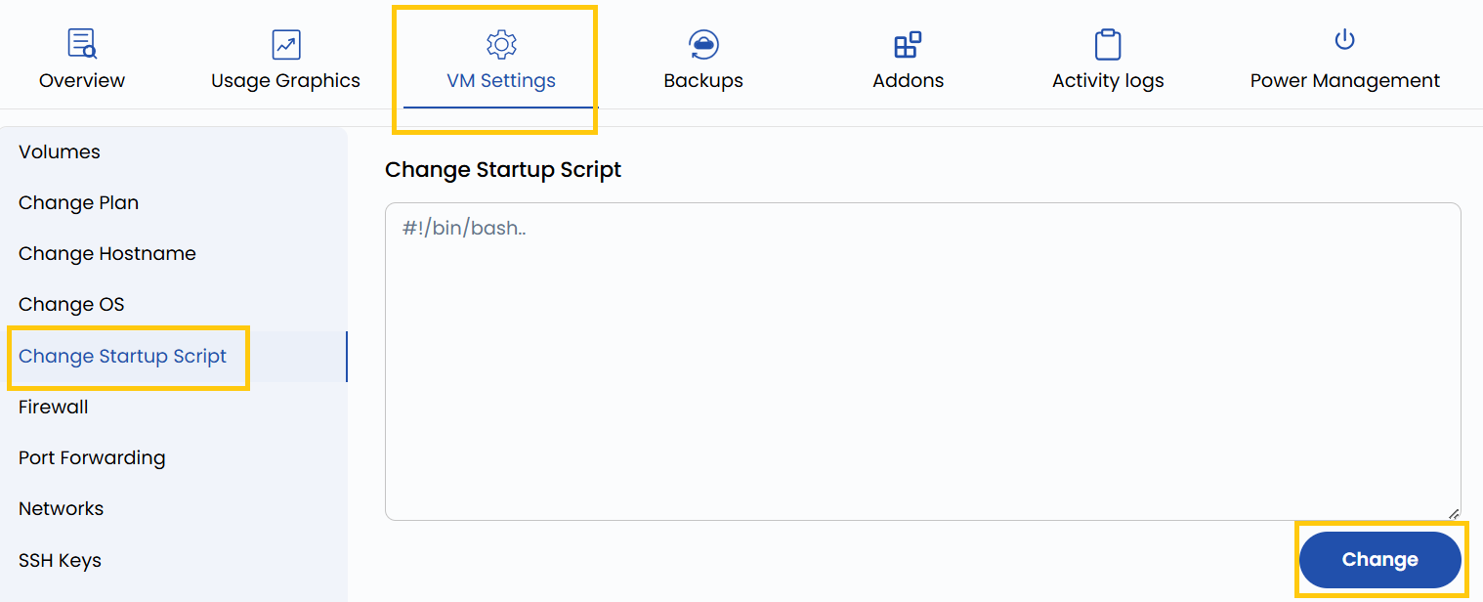Image resolution: width=1483 pixels, height=602 pixels.
Task: Click the Overview search-document icon
Action: (81, 43)
